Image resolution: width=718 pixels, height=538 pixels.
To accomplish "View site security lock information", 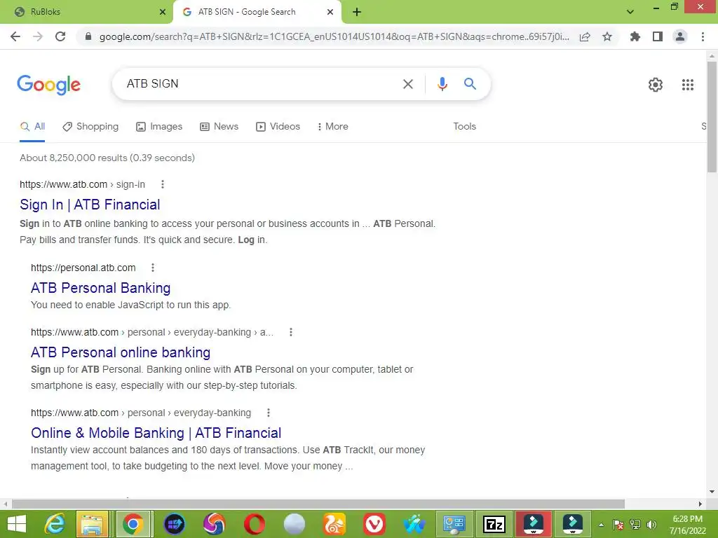I will pos(88,36).
